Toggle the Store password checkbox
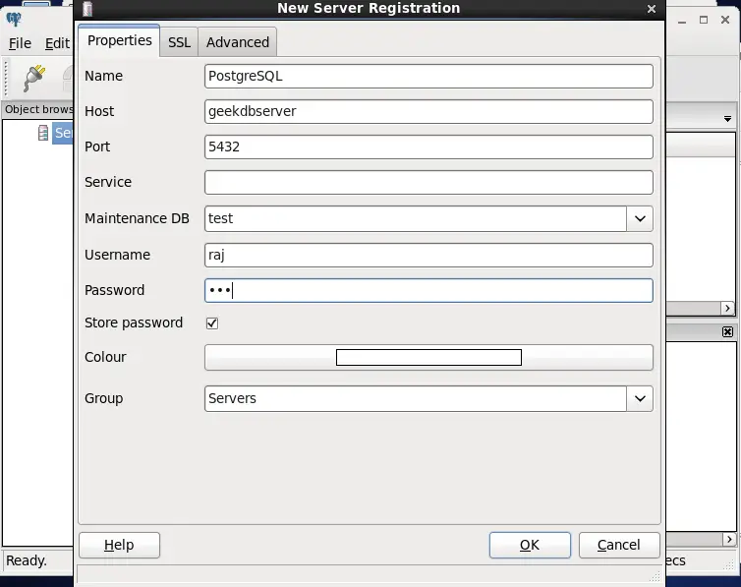This screenshot has width=741, height=587. click(212, 323)
